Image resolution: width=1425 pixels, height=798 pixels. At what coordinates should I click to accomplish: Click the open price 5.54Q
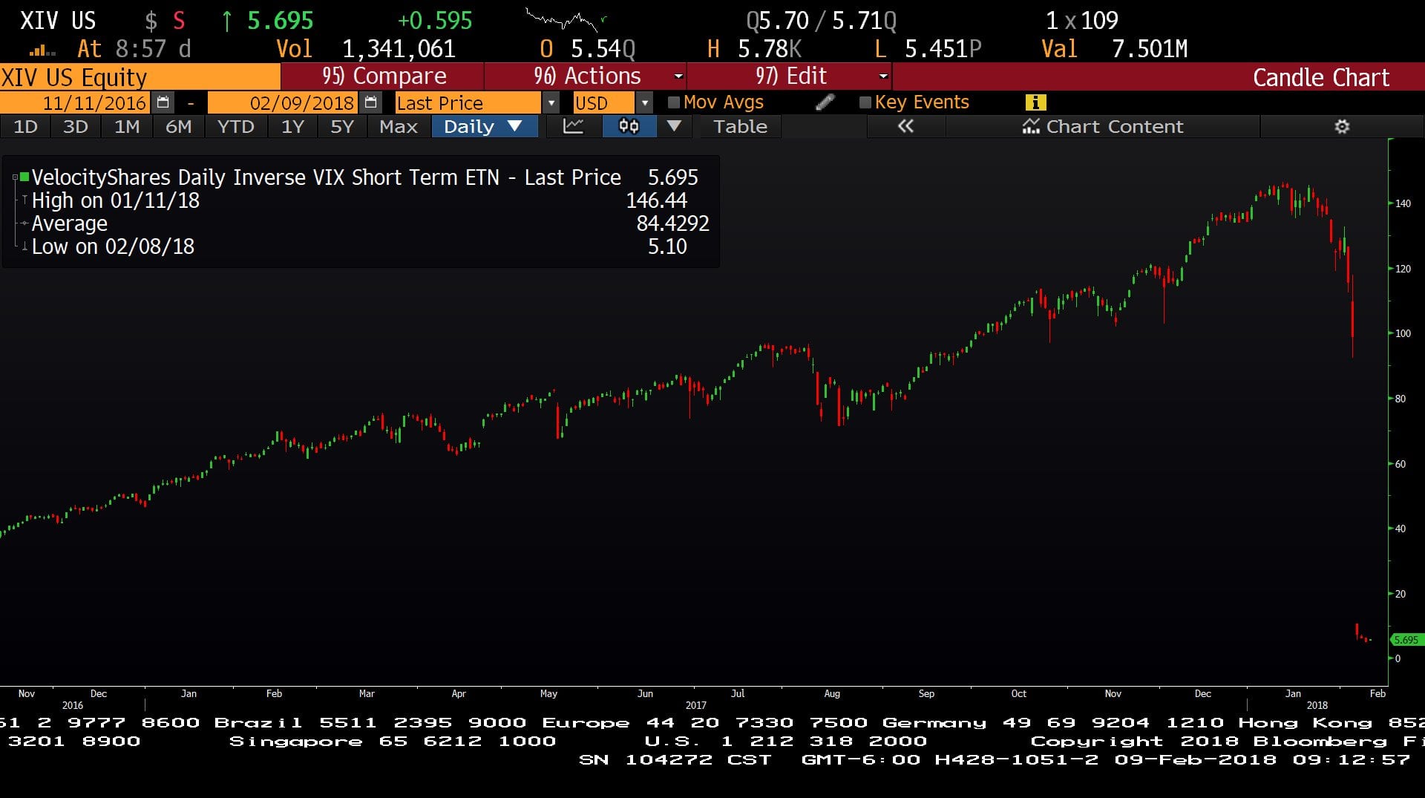click(603, 49)
